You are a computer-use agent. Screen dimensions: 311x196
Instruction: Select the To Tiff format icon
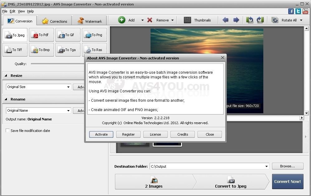(x=15, y=50)
